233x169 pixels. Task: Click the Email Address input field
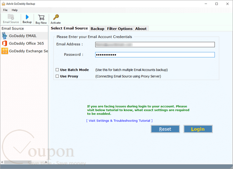click(x=155, y=44)
